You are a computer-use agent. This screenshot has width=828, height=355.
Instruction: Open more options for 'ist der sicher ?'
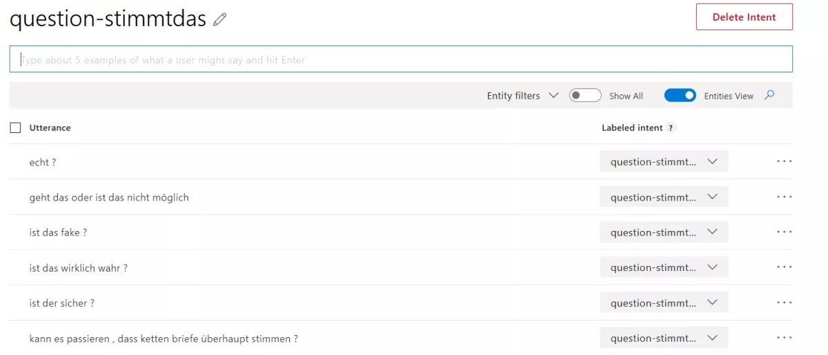[784, 303]
